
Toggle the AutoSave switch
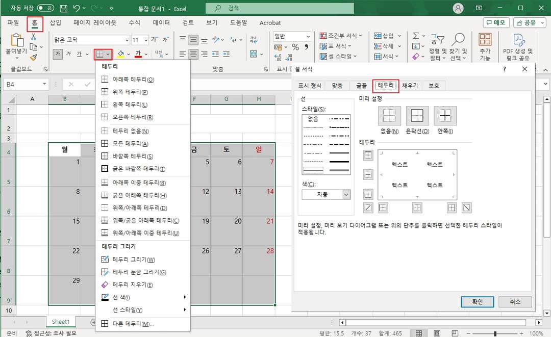pos(45,8)
